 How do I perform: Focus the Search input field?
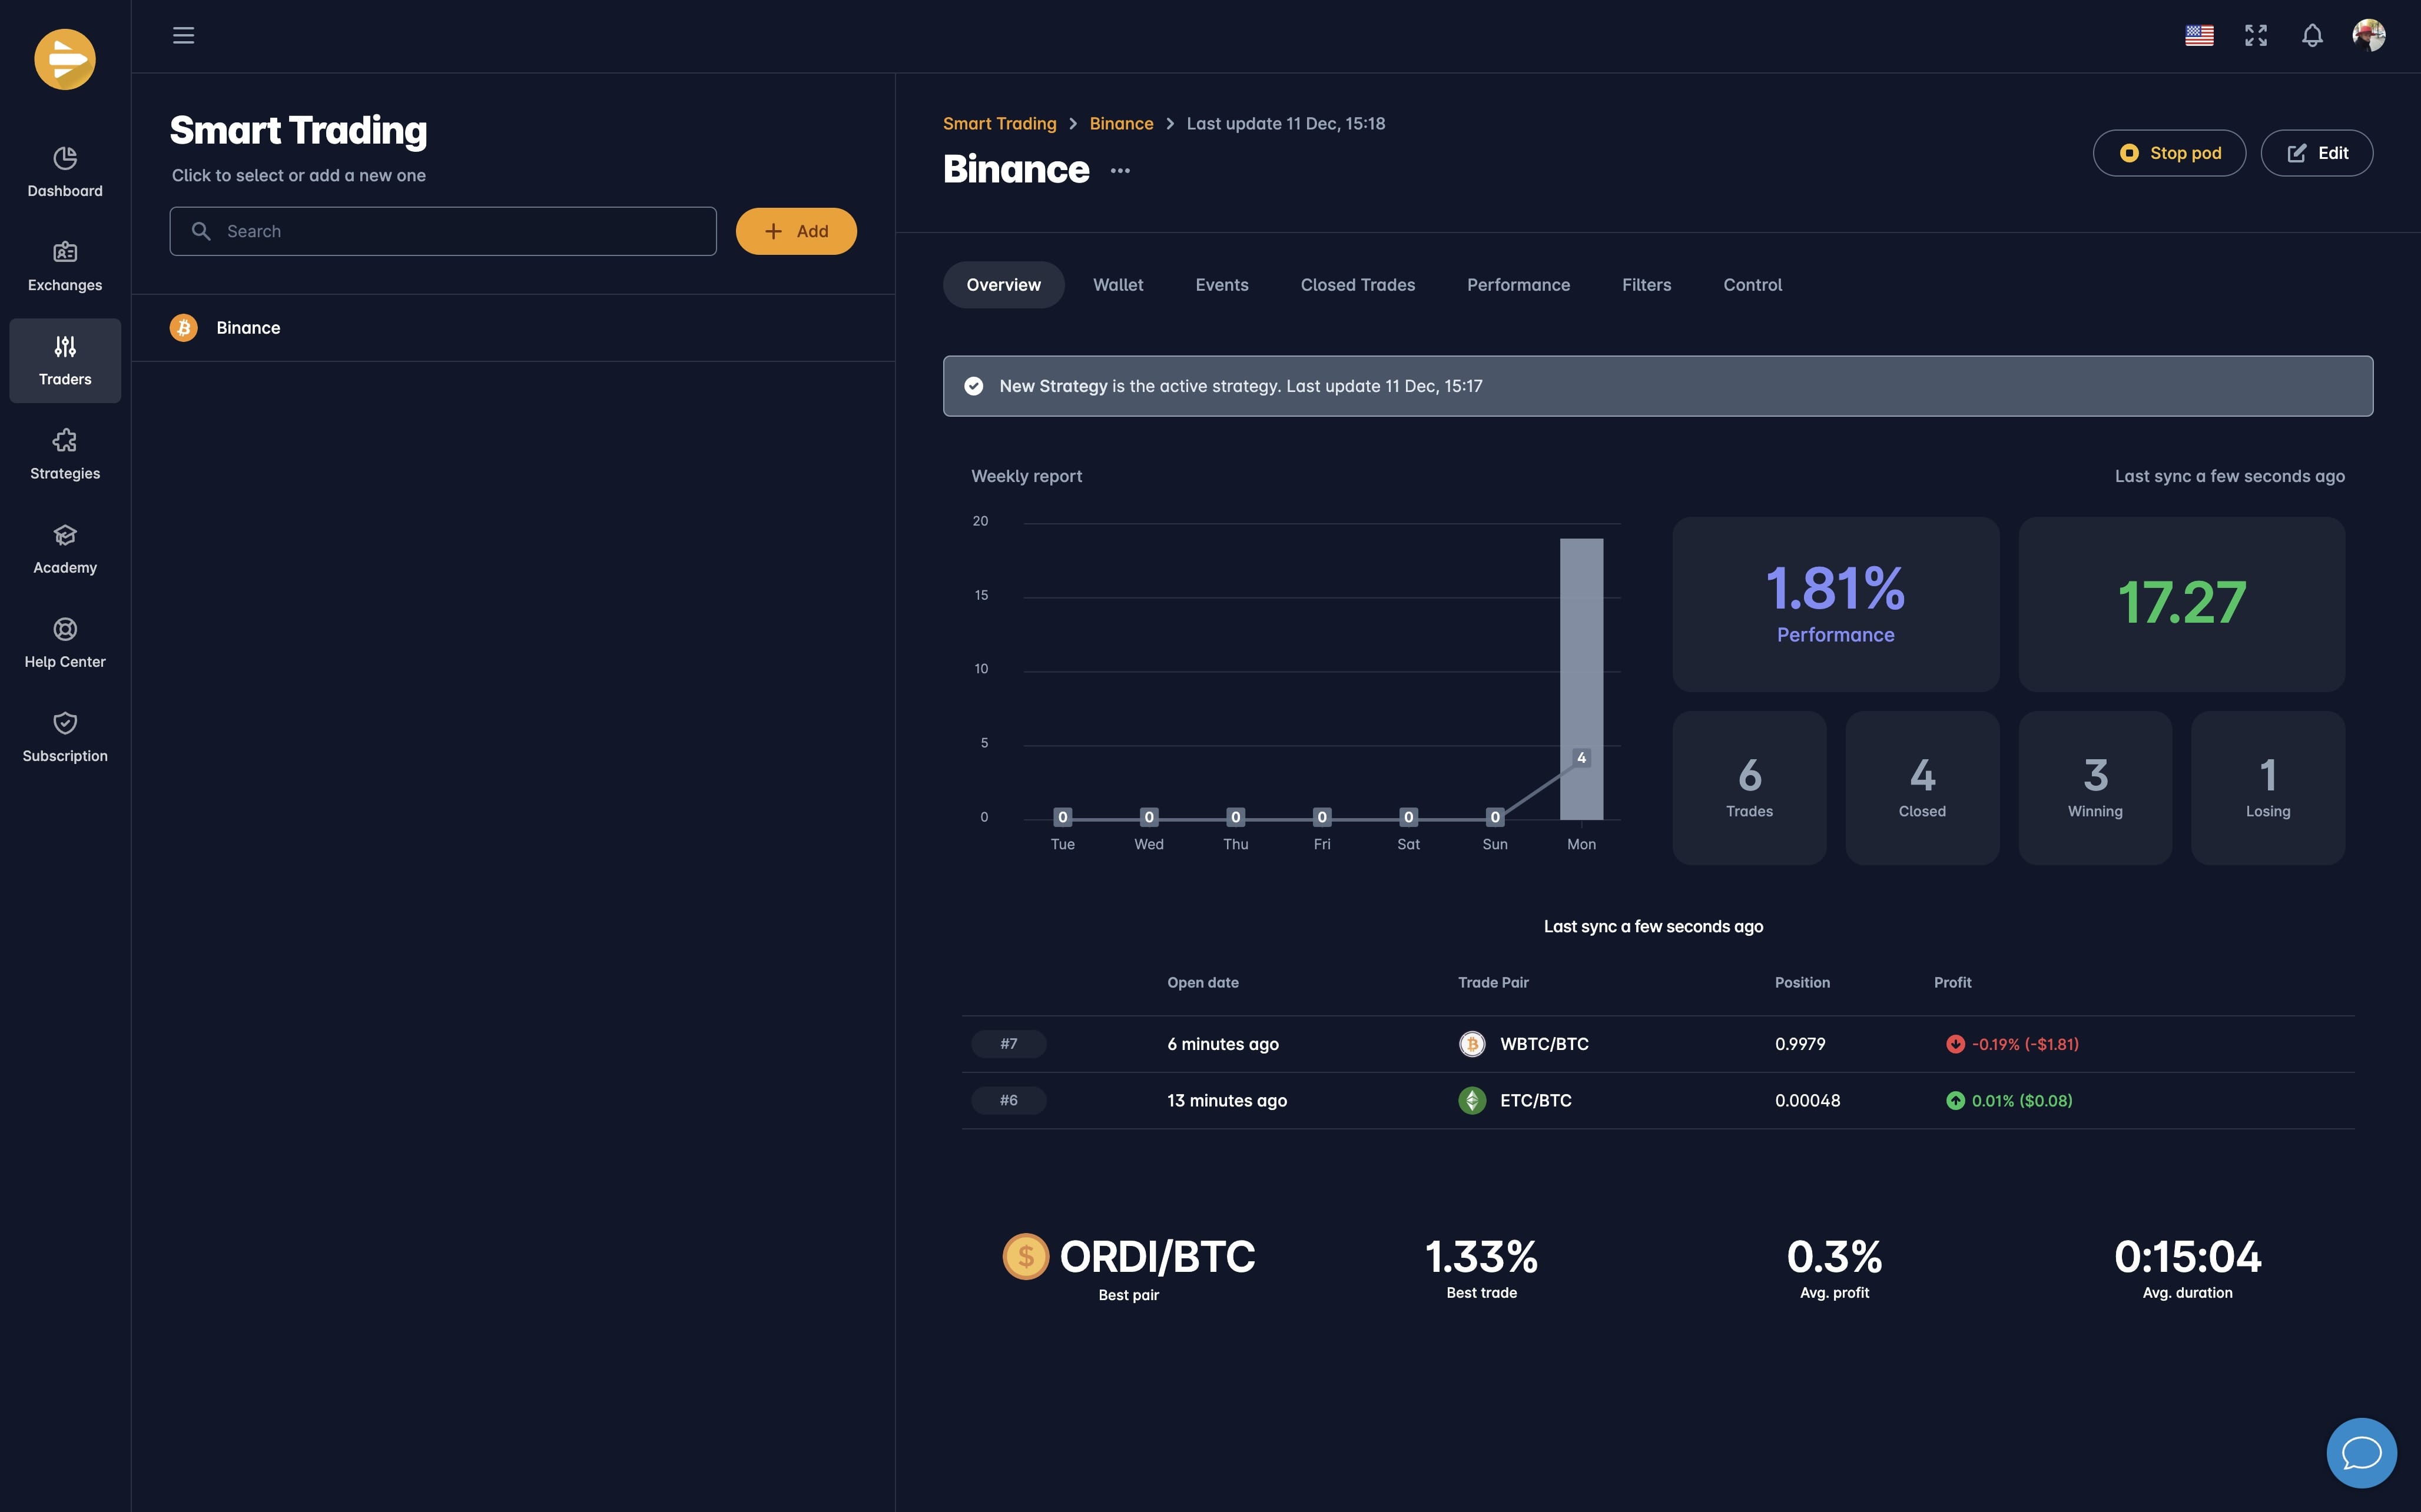pyautogui.click(x=443, y=231)
